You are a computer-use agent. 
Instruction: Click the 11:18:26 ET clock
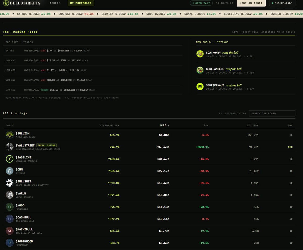coord(224,3)
